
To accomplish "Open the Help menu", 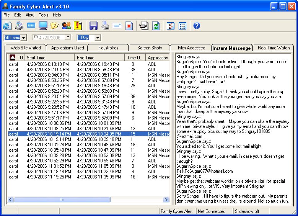I will [57, 15].
